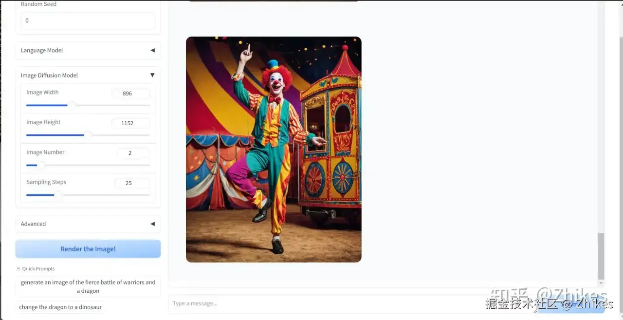Click the Render the Image! button
Screen dimensions: 623x320
[x=88, y=249]
